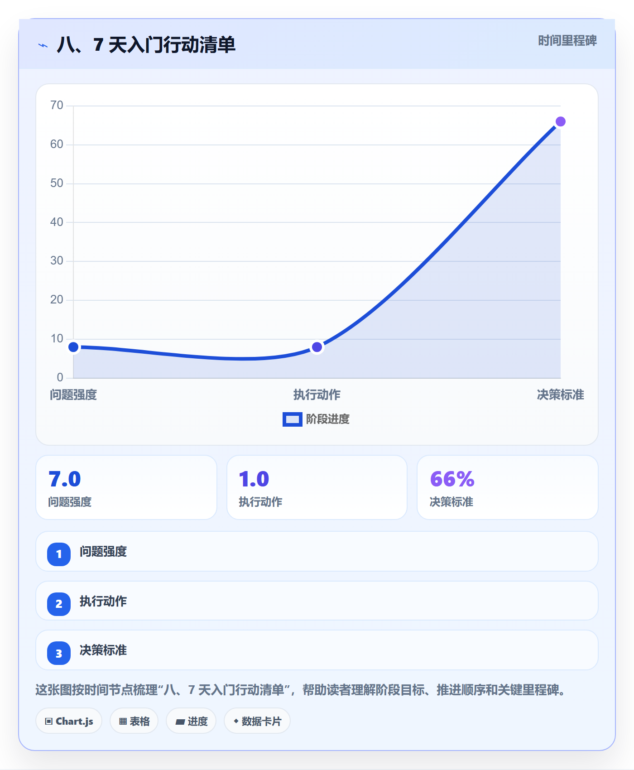
Task: Click the 1.0 value in the stat card
Action: [x=254, y=479]
